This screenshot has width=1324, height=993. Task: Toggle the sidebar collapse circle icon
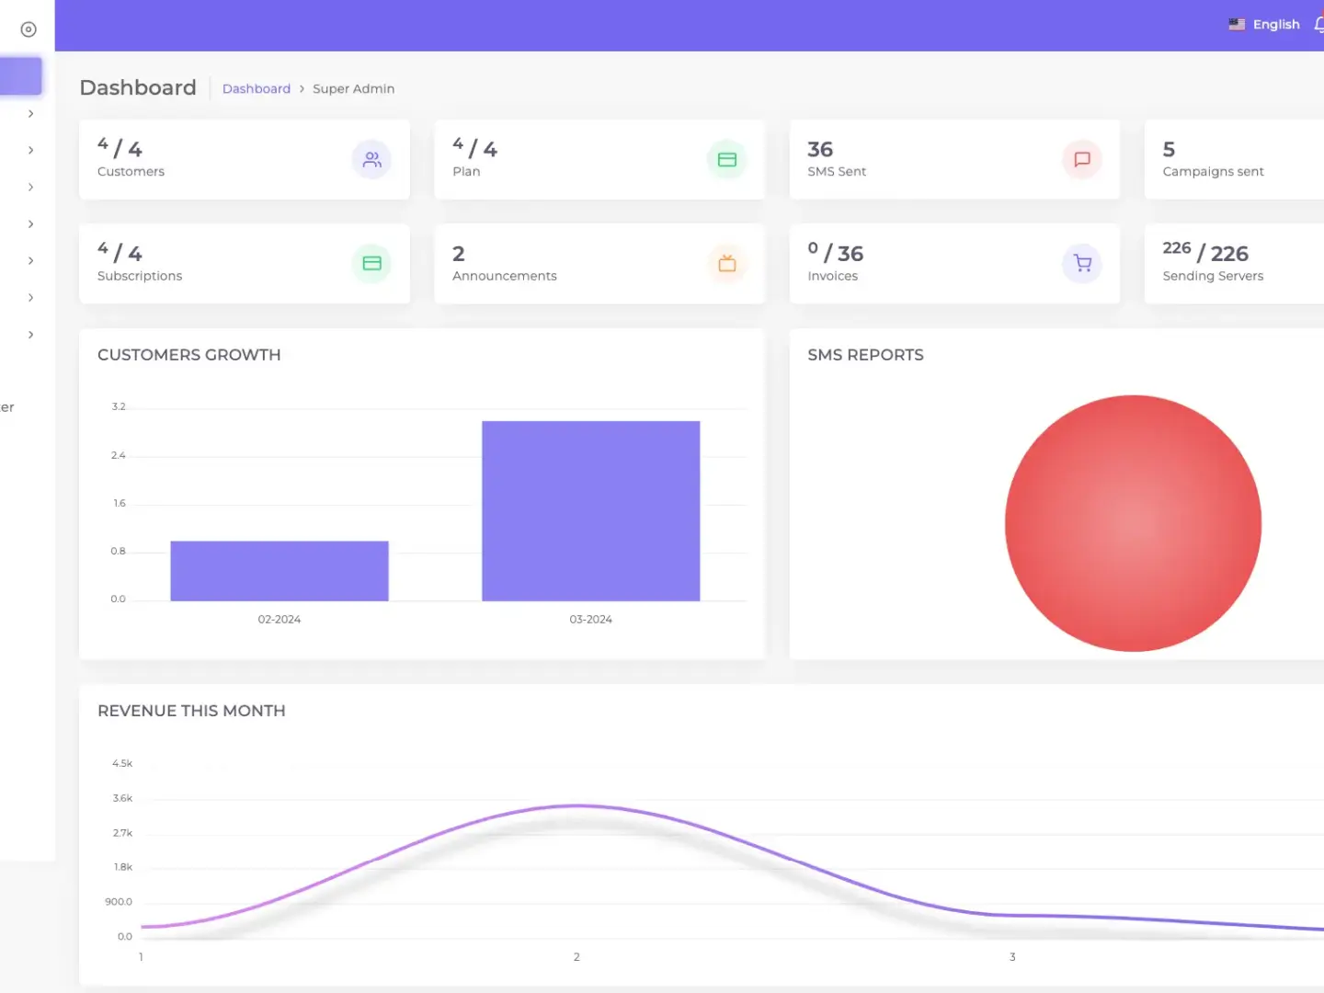click(x=29, y=29)
